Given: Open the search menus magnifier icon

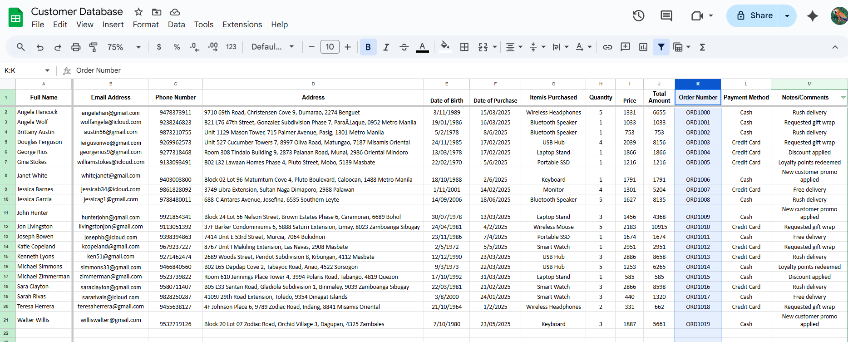Looking at the screenshot, I should pyautogui.click(x=20, y=47).
